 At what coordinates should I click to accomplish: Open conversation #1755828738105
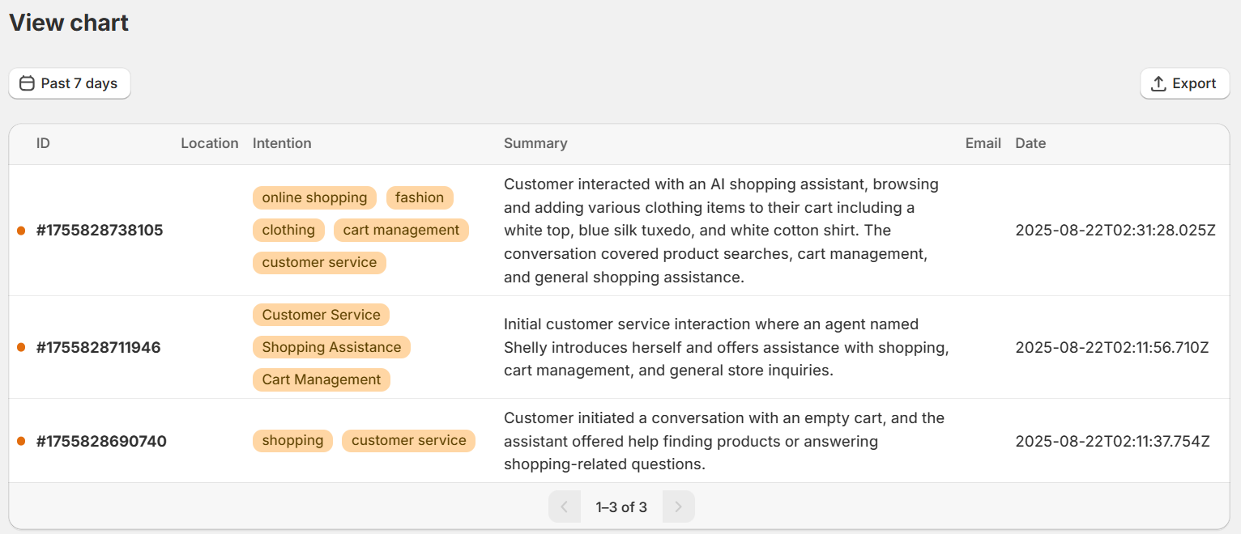(x=100, y=231)
